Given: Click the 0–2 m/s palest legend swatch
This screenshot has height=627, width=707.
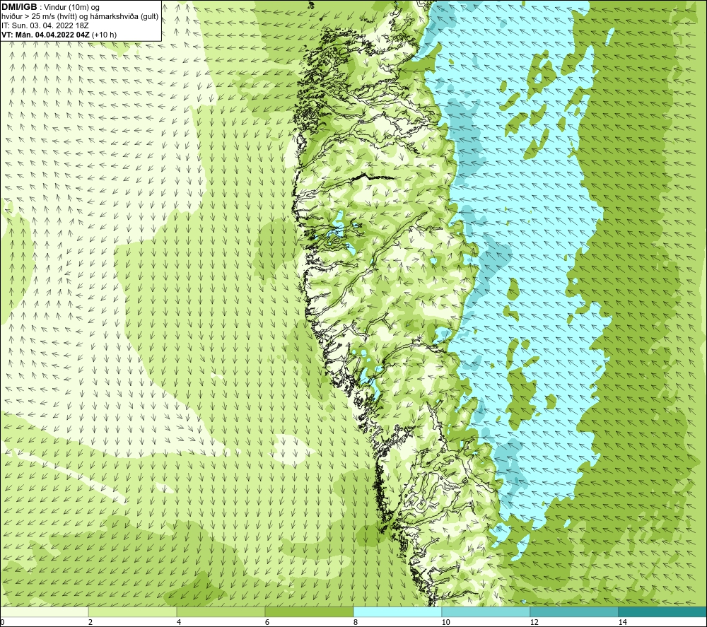Looking at the screenshot, I should point(44,611).
